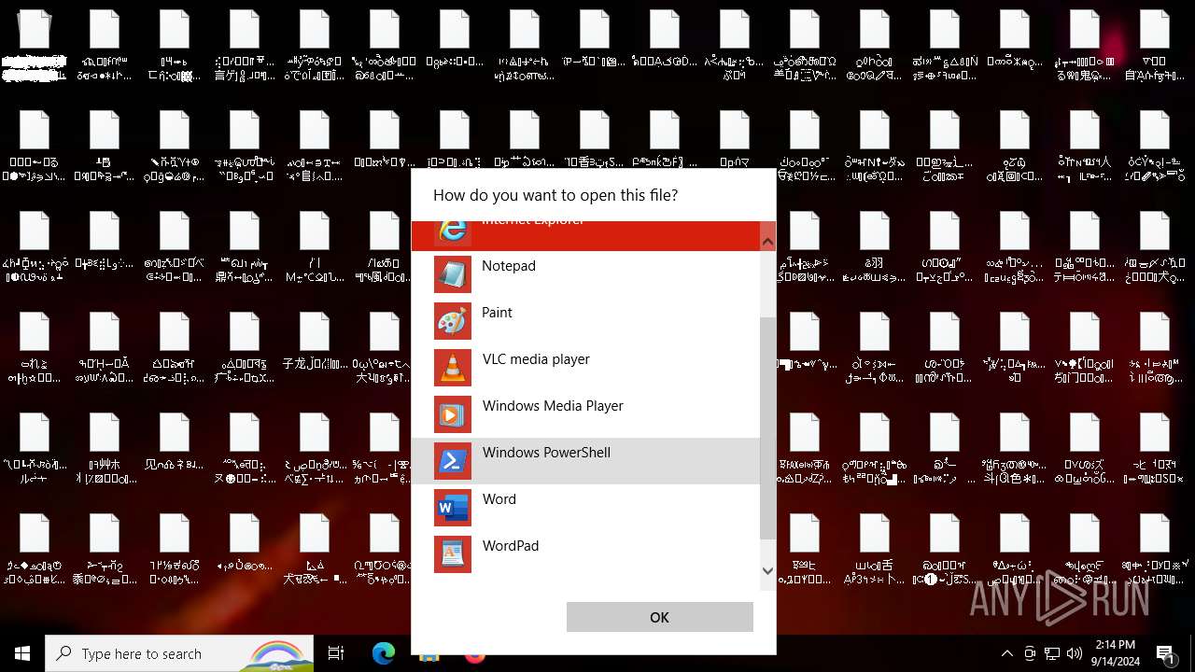
Task: Launch Microsoft Edge from the taskbar
Action: (x=384, y=653)
